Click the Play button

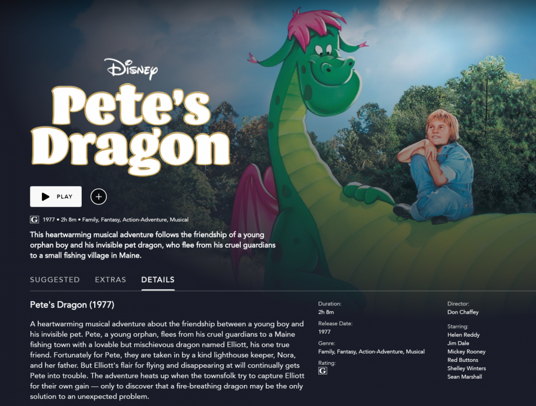pos(55,196)
